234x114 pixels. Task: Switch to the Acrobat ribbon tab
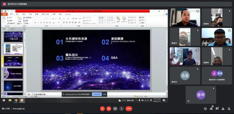(68, 14)
